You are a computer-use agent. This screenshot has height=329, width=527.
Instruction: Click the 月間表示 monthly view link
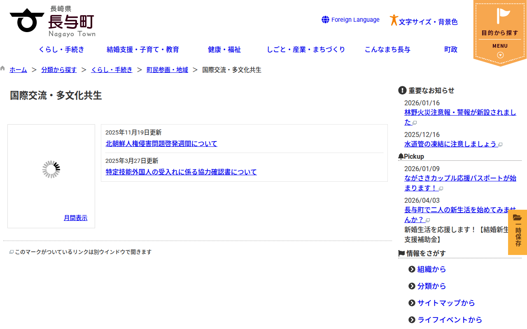tap(75, 218)
